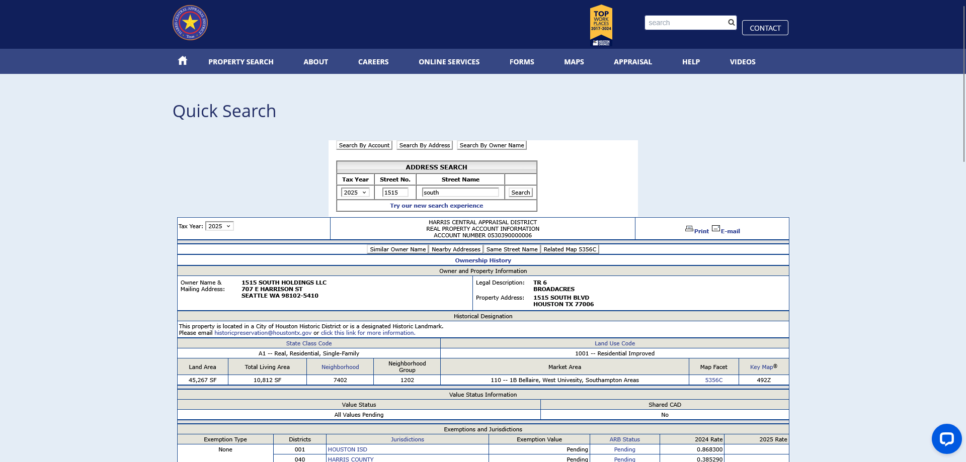Open MAPS menu
Image resolution: width=966 pixels, height=462 pixels.
[574, 62]
